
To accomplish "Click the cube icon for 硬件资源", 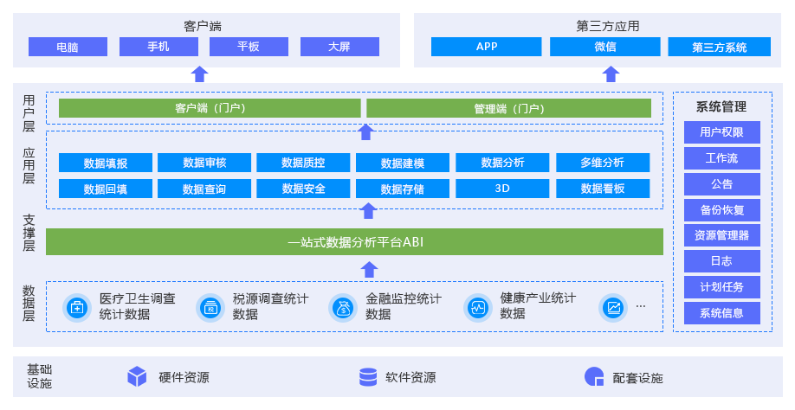I will (x=137, y=377).
